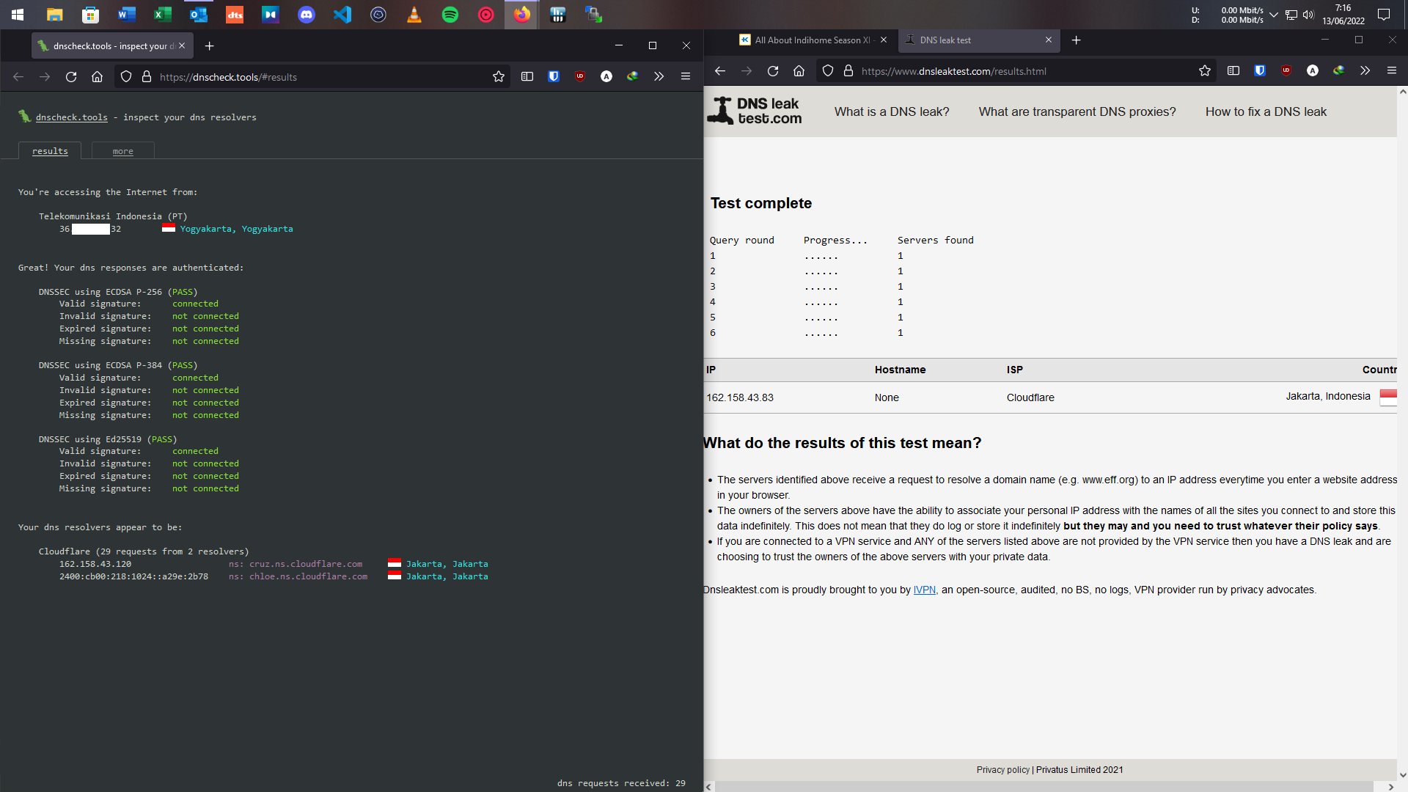Close the DNS leak test tab
The height and width of the screenshot is (792, 1408).
1049,40
